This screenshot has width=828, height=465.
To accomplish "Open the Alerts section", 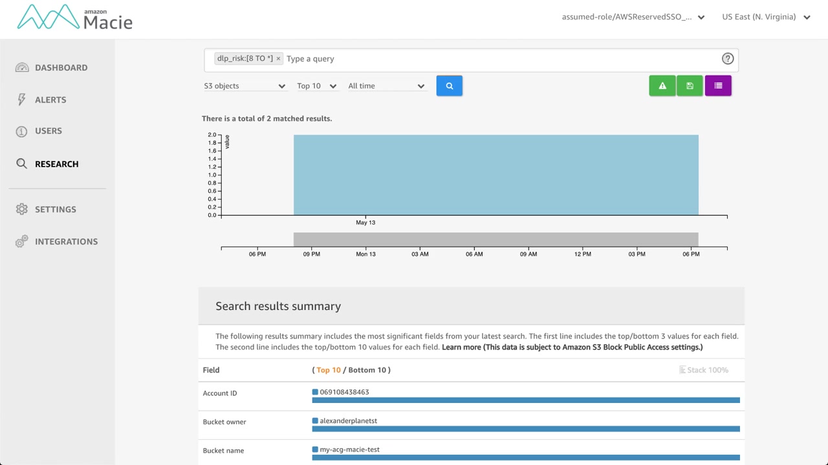I will [x=50, y=100].
